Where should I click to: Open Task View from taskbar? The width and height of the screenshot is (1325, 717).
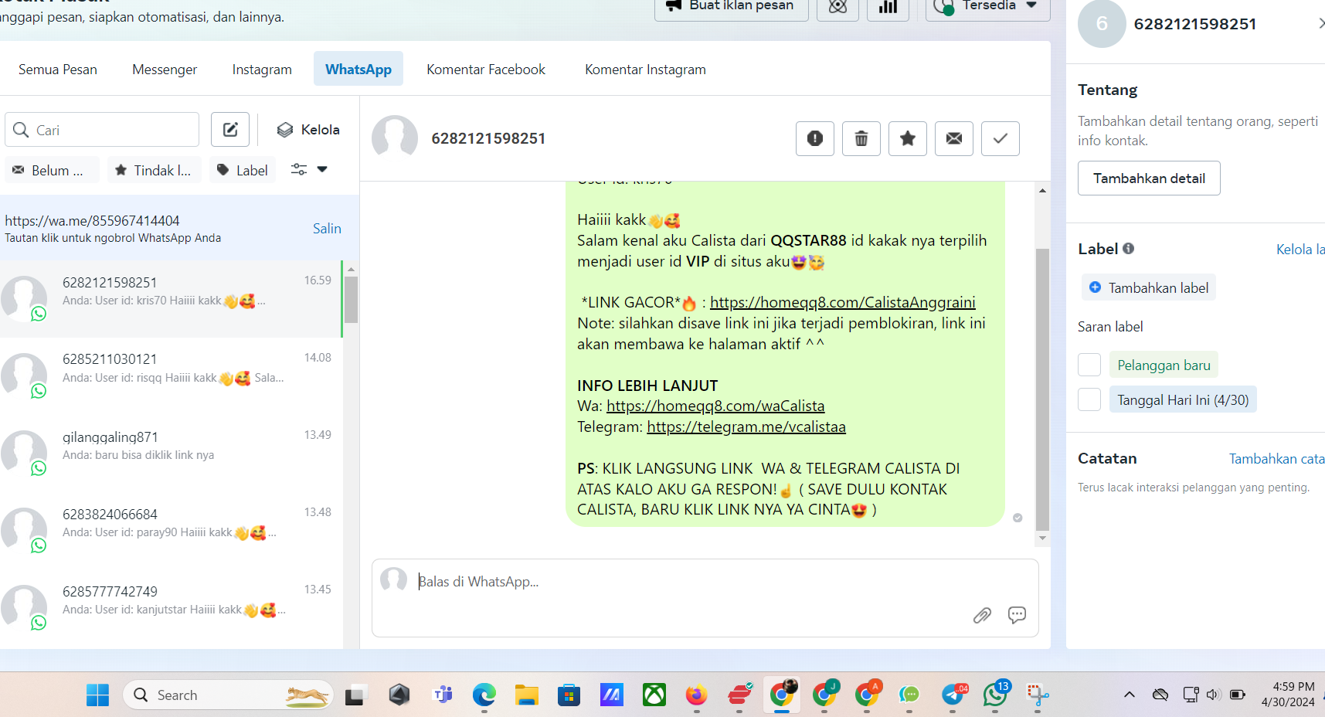355,695
